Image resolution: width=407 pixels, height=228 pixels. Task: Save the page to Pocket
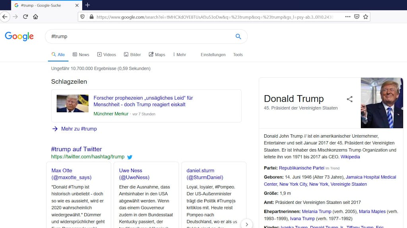pyautogui.click(x=357, y=17)
